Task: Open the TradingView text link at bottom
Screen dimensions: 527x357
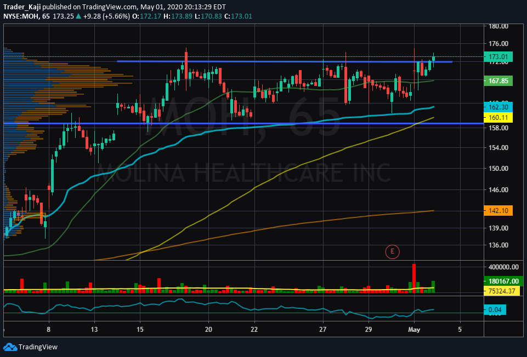Action: tap(38, 347)
